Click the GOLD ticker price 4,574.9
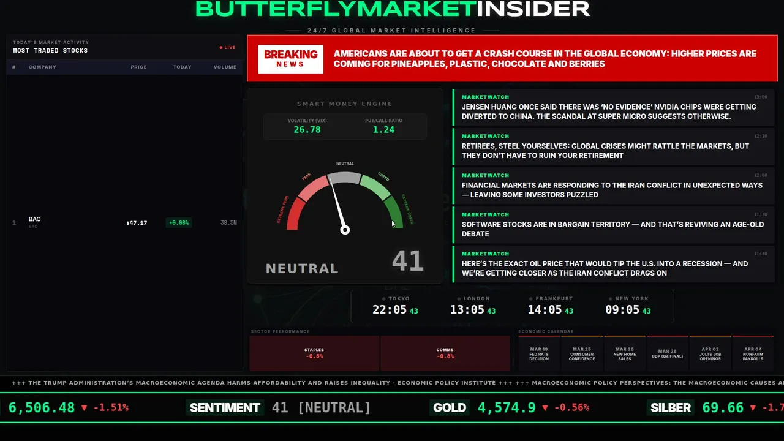 (507, 408)
